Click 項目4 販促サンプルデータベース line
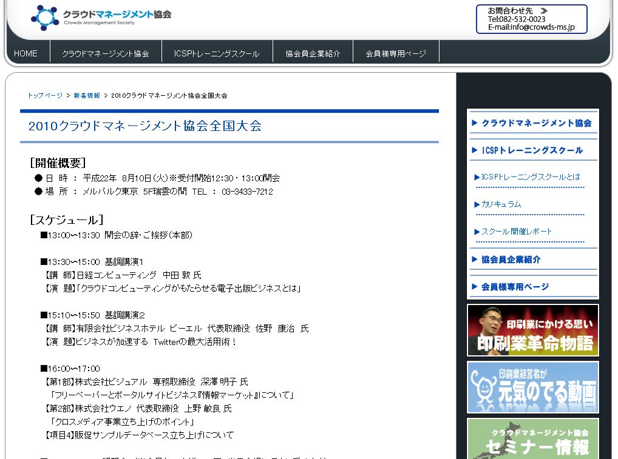Viewport: 618px width, 459px height. [140, 435]
